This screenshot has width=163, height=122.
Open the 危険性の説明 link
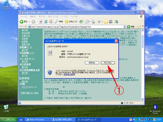click(x=69, y=74)
